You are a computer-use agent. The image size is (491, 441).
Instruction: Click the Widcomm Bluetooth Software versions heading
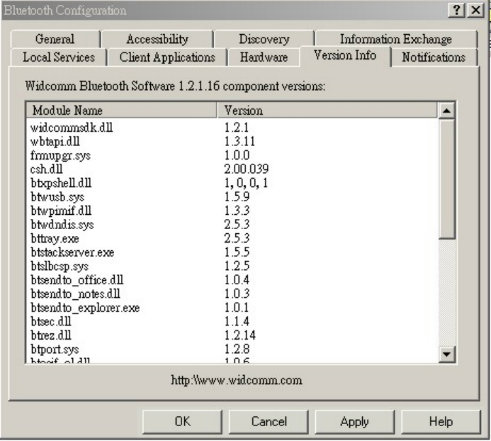click(x=175, y=86)
